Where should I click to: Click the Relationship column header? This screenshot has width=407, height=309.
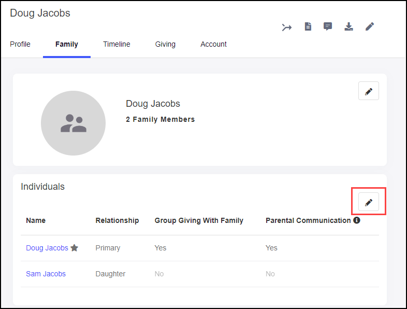coord(117,220)
